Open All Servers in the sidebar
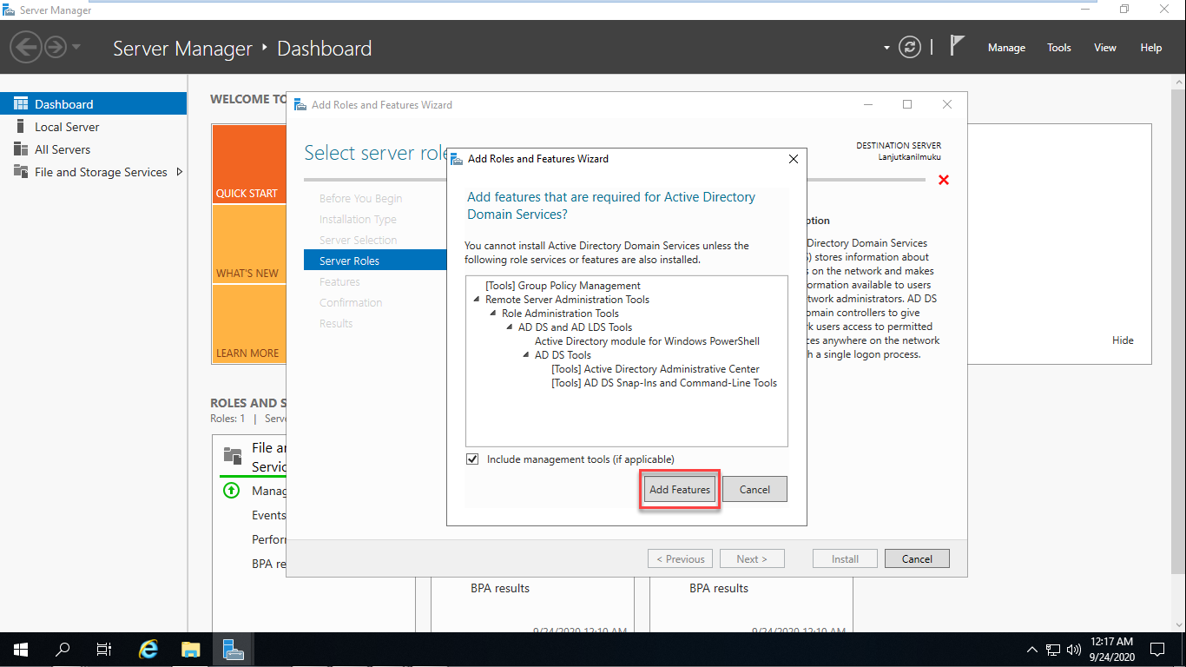Viewport: 1186px width, 667px height. click(x=60, y=149)
